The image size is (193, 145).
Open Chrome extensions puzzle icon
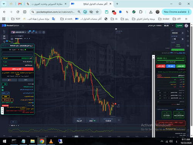(141, 12)
